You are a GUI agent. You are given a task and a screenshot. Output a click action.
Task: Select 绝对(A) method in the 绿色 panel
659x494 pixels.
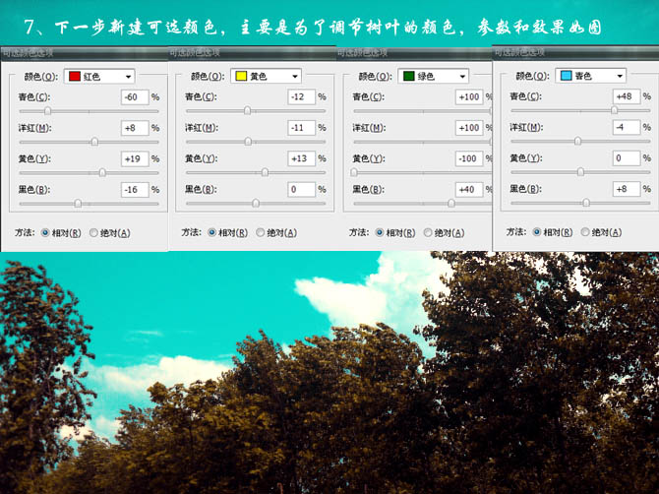[x=428, y=233]
